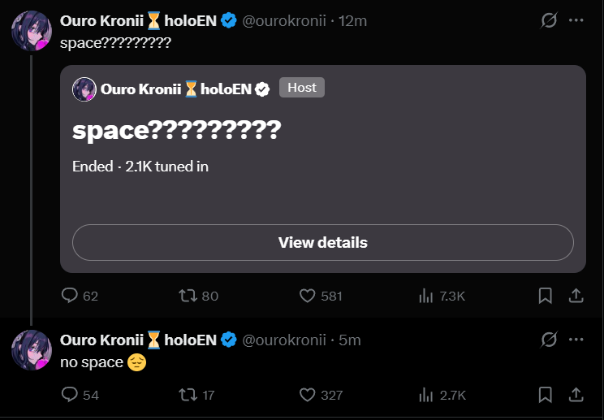Image resolution: width=604 pixels, height=420 pixels.
Task: Like the "no space" post
Action: pos(307,395)
